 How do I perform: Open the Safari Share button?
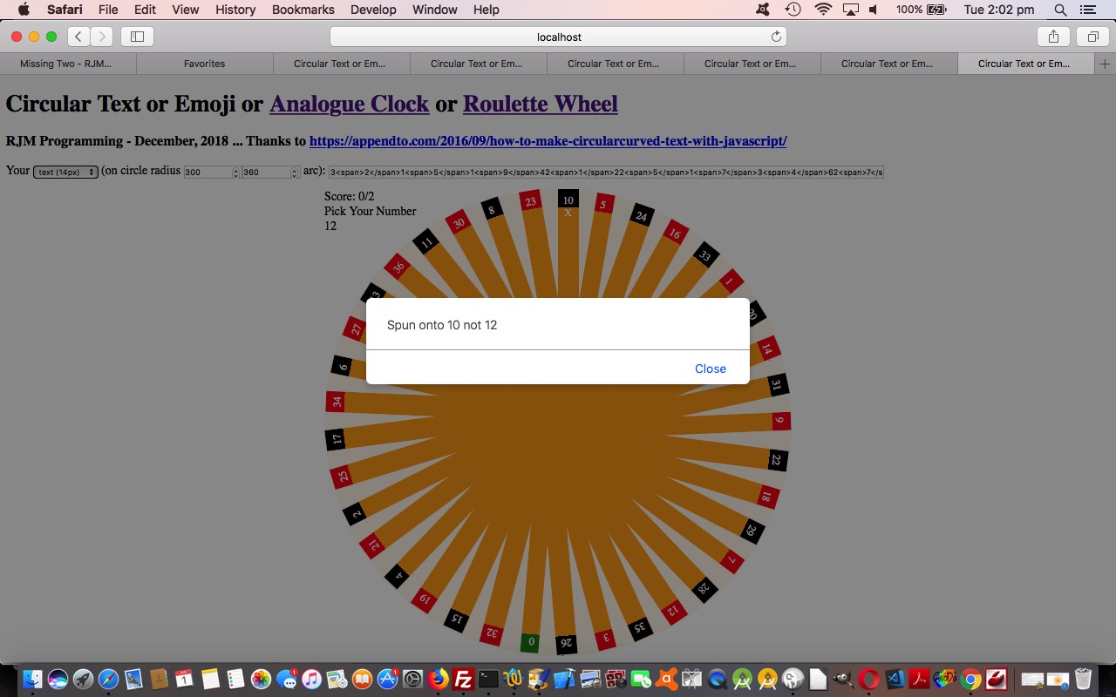(x=1053, y=37)
